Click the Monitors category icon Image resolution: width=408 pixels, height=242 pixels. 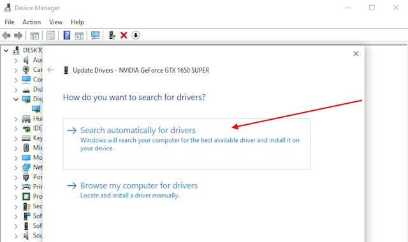click(x=26, y=158)
